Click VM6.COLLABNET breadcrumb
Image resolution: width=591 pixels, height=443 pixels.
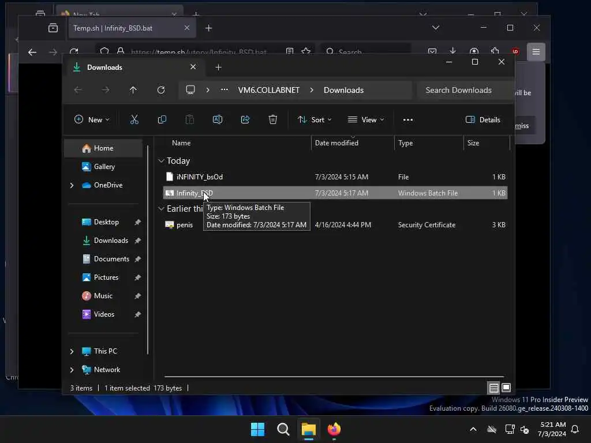click(269, 90)
